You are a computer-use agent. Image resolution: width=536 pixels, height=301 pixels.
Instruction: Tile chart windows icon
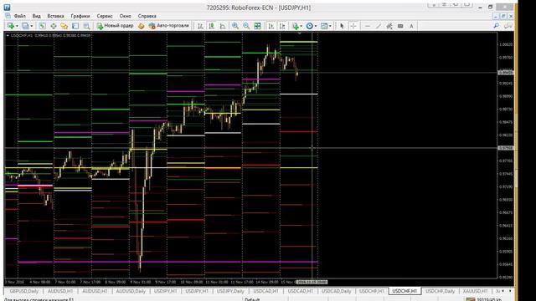(x=257, y=26)
